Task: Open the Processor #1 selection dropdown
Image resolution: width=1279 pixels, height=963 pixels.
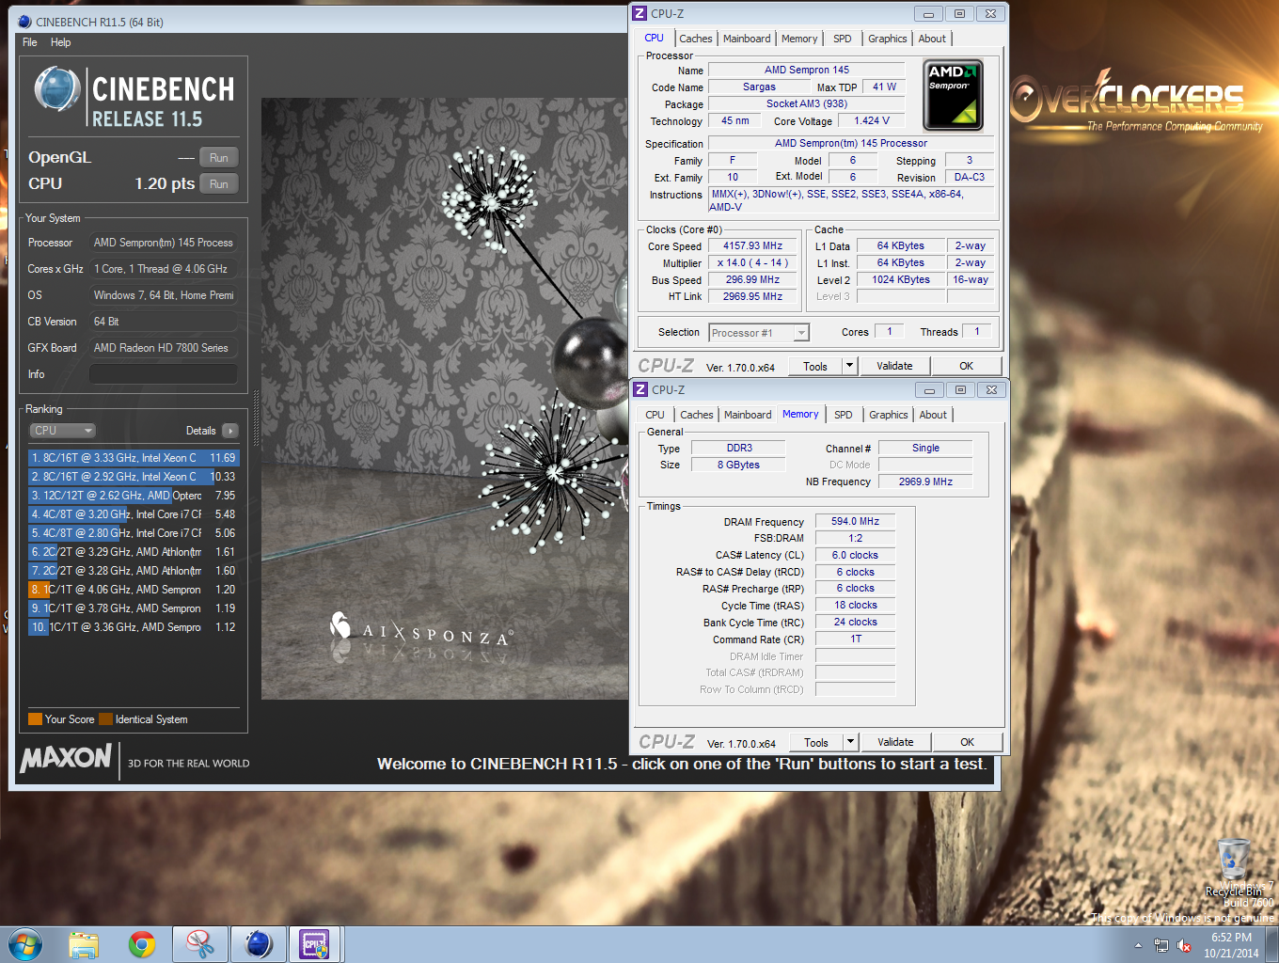Action: coord(759,333)
